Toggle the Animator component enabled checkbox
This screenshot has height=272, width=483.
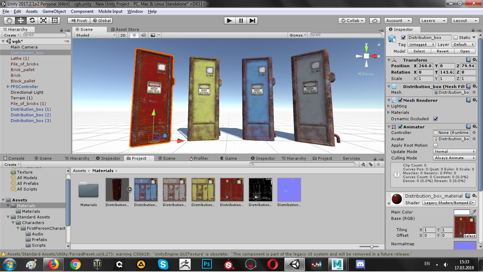(x=400, y=127)
